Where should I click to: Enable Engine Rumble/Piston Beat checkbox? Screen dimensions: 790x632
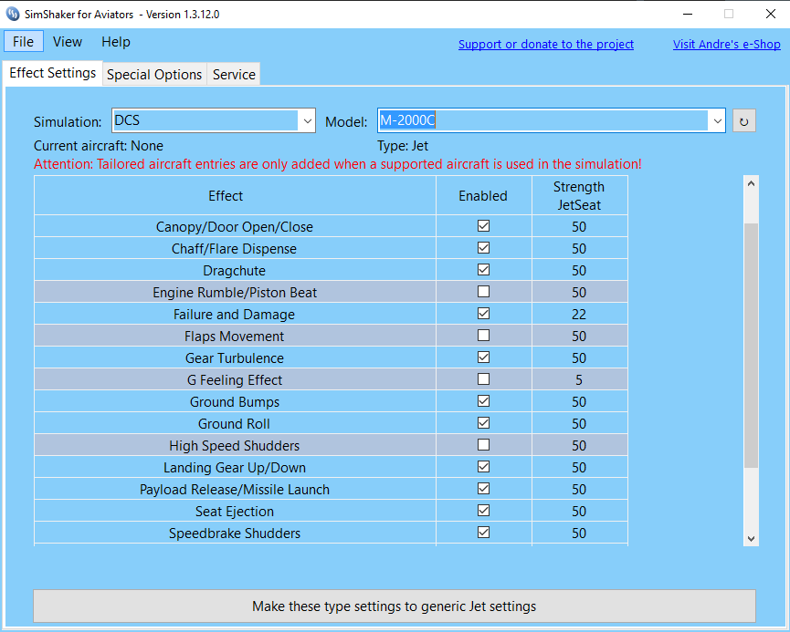[x=483, y=292]
